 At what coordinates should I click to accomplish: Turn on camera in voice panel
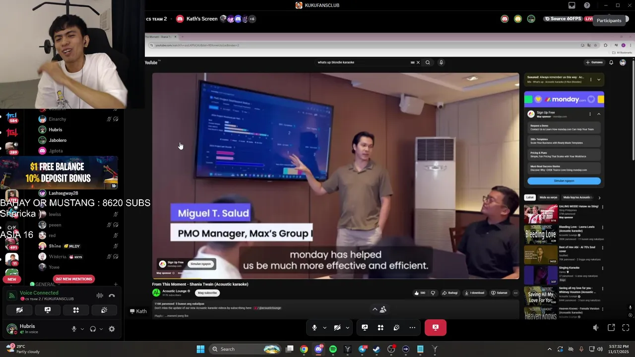click(19, 310)
